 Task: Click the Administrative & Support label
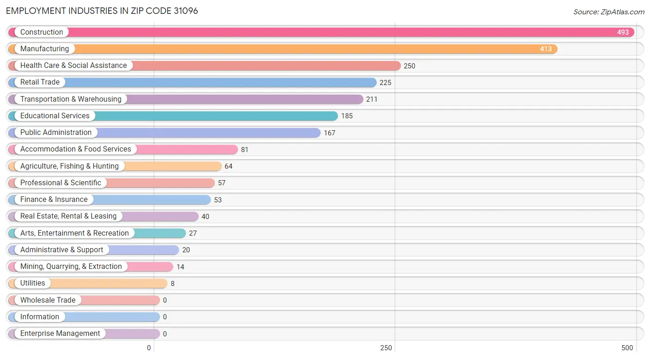62,250
